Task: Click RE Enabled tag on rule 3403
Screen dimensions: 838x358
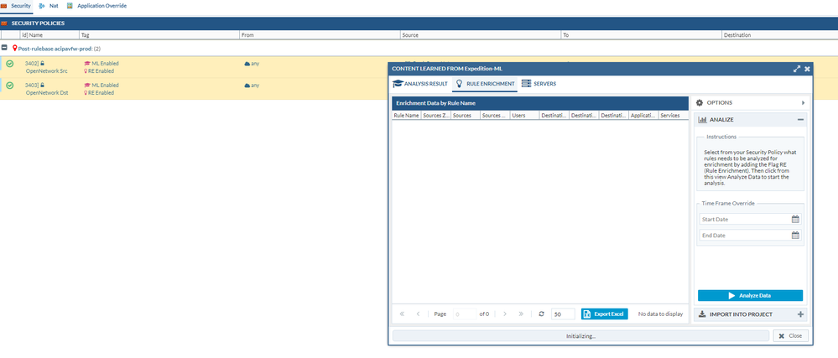Action: tap(100, 92)
